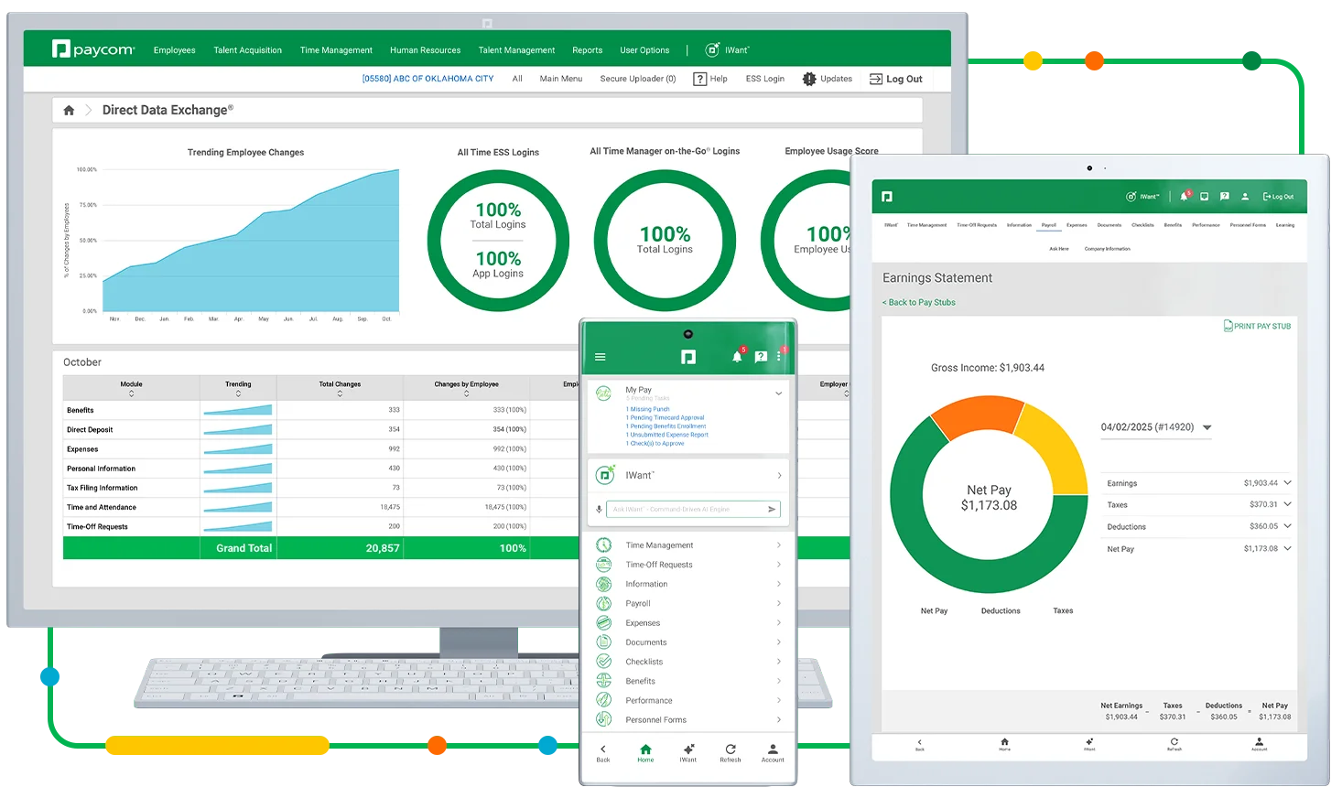Click the Help question mark icon on desktop
This screenshot has height=798, width=1342.
pyautogui.click(x=700, y=80)
